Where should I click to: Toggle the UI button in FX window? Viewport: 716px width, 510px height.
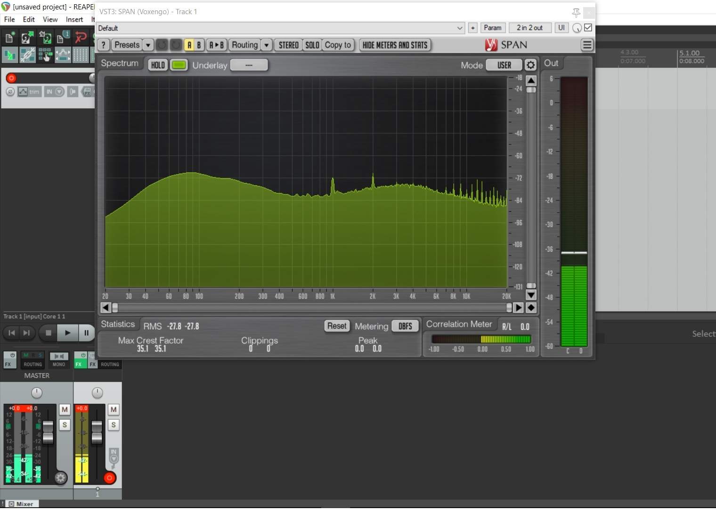561,28
